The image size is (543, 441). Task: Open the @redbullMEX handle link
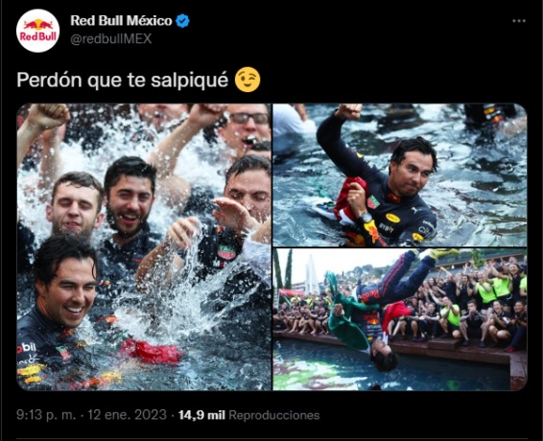pyautogui.click(x=111, y=38)
